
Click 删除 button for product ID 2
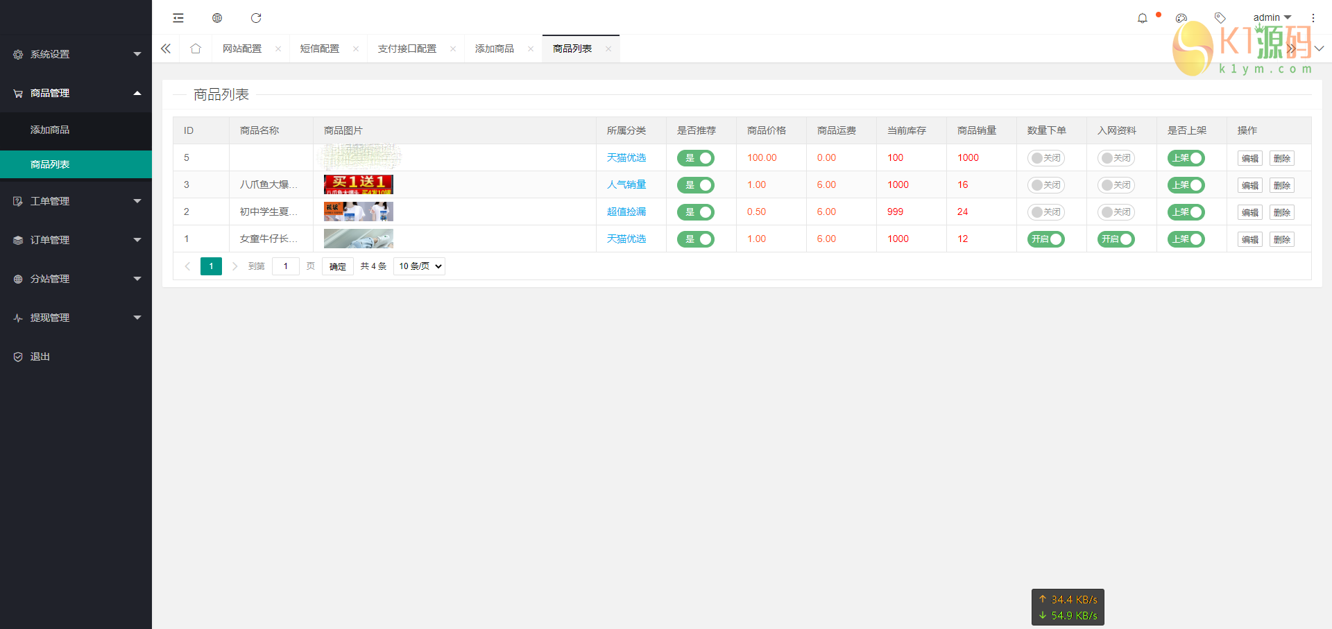1281,212
